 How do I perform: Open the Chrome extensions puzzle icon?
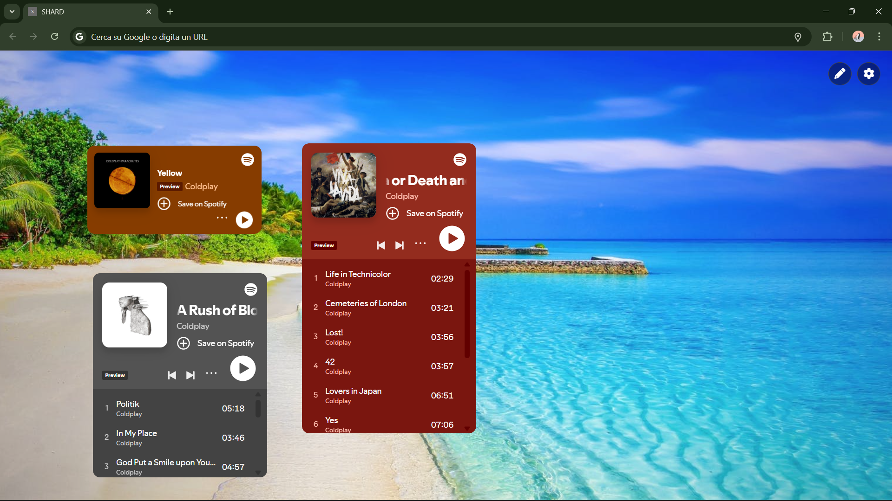point(827,37)
